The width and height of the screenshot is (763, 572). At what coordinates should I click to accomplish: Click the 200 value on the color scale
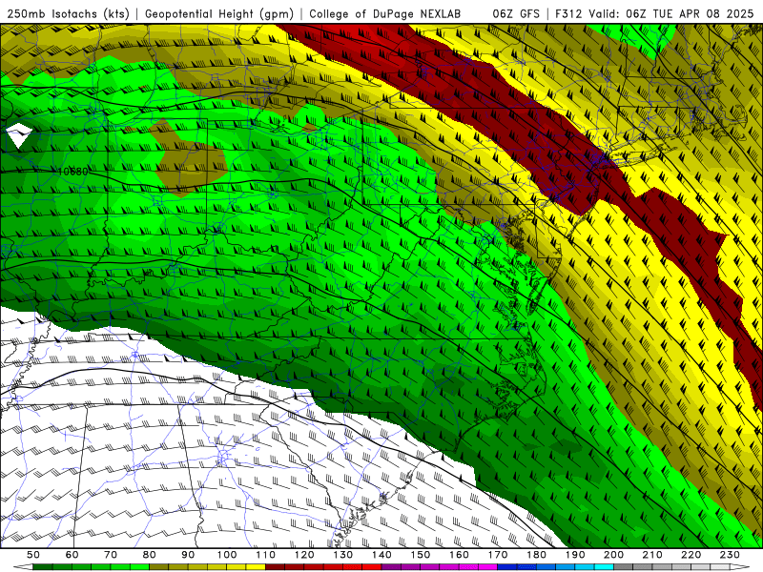coord(613,555)
